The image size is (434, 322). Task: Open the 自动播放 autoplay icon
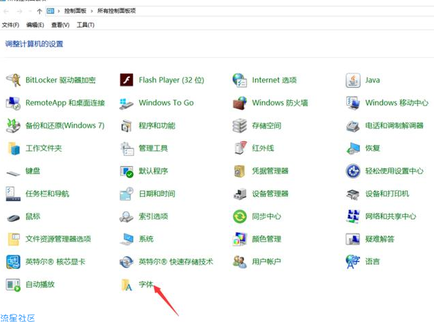13,285
